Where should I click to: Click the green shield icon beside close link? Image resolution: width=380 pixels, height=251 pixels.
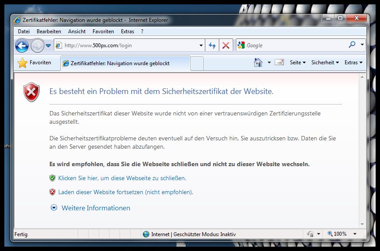click(52, 178)
